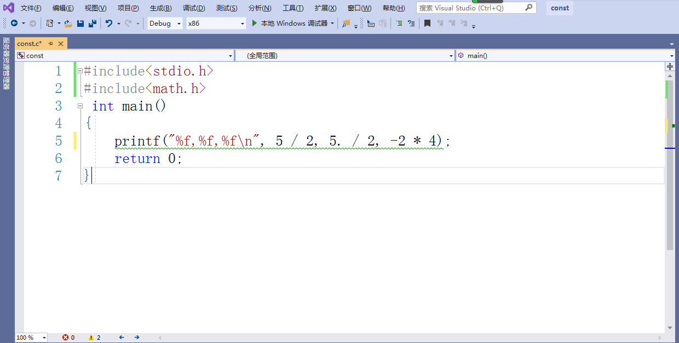Open the 项目(P) menu
679x343 pixels.
point(128,8)
